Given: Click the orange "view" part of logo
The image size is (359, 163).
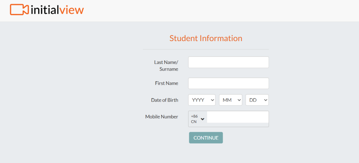Looking at the screenshot, I should [x=71, y=10].
